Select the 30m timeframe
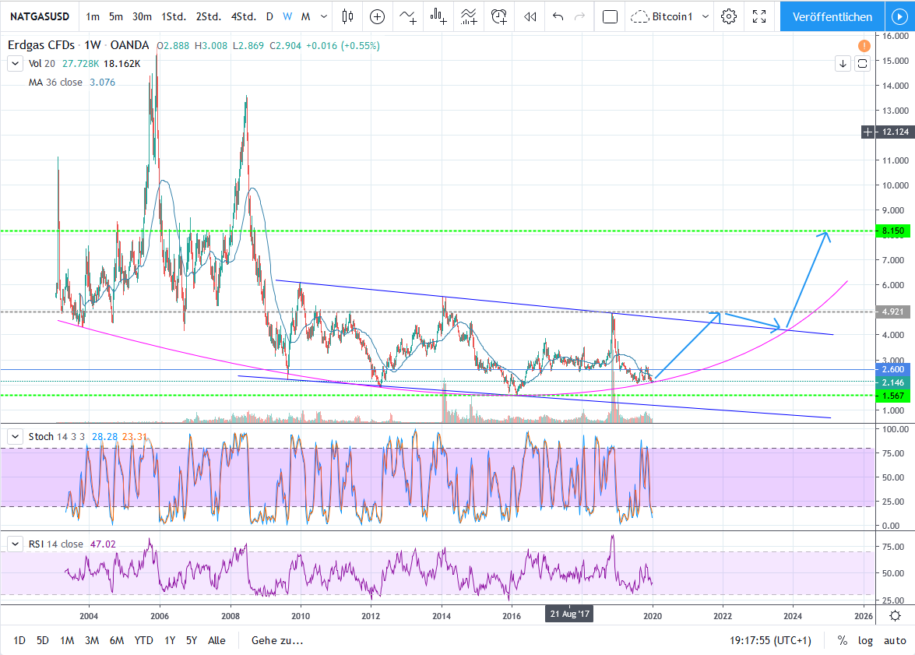Viewport: 915px width, 655px height. click(x=142, y=17)
